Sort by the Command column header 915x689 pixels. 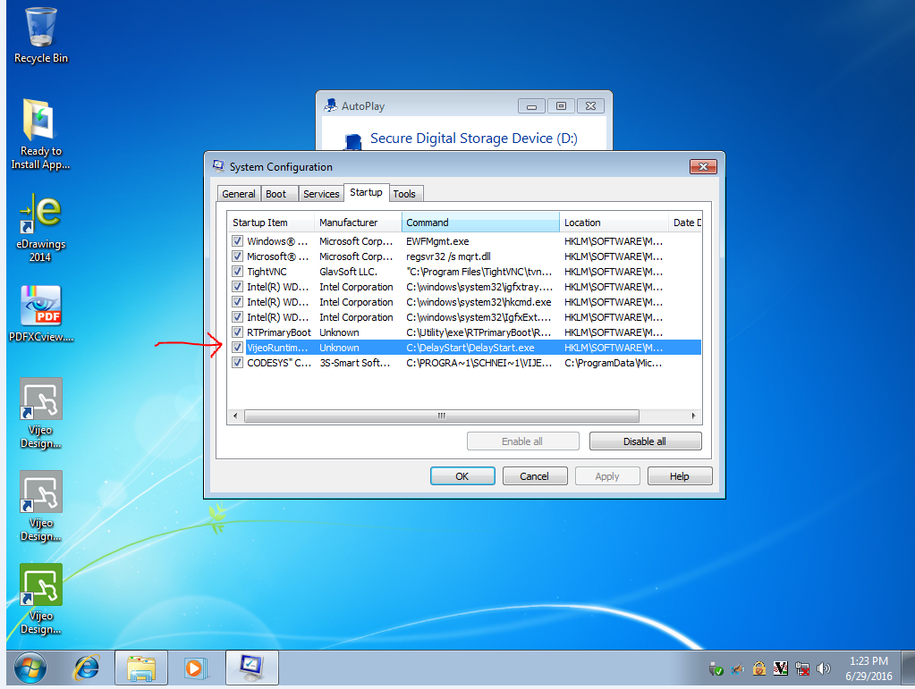[480, 223]
